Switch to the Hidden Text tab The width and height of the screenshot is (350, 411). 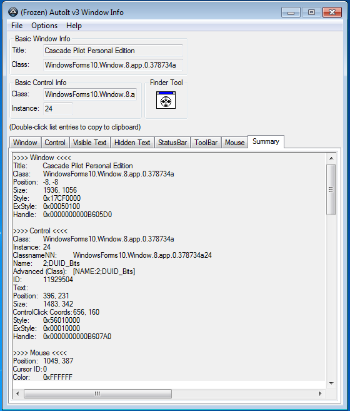(132, 143)
